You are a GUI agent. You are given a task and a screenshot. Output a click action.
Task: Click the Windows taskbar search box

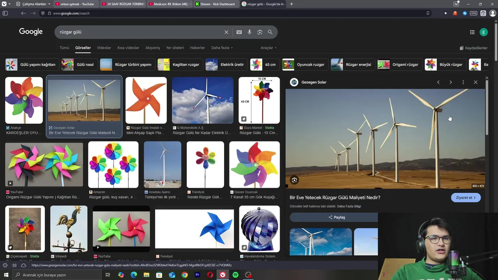(x=56, y=275)
